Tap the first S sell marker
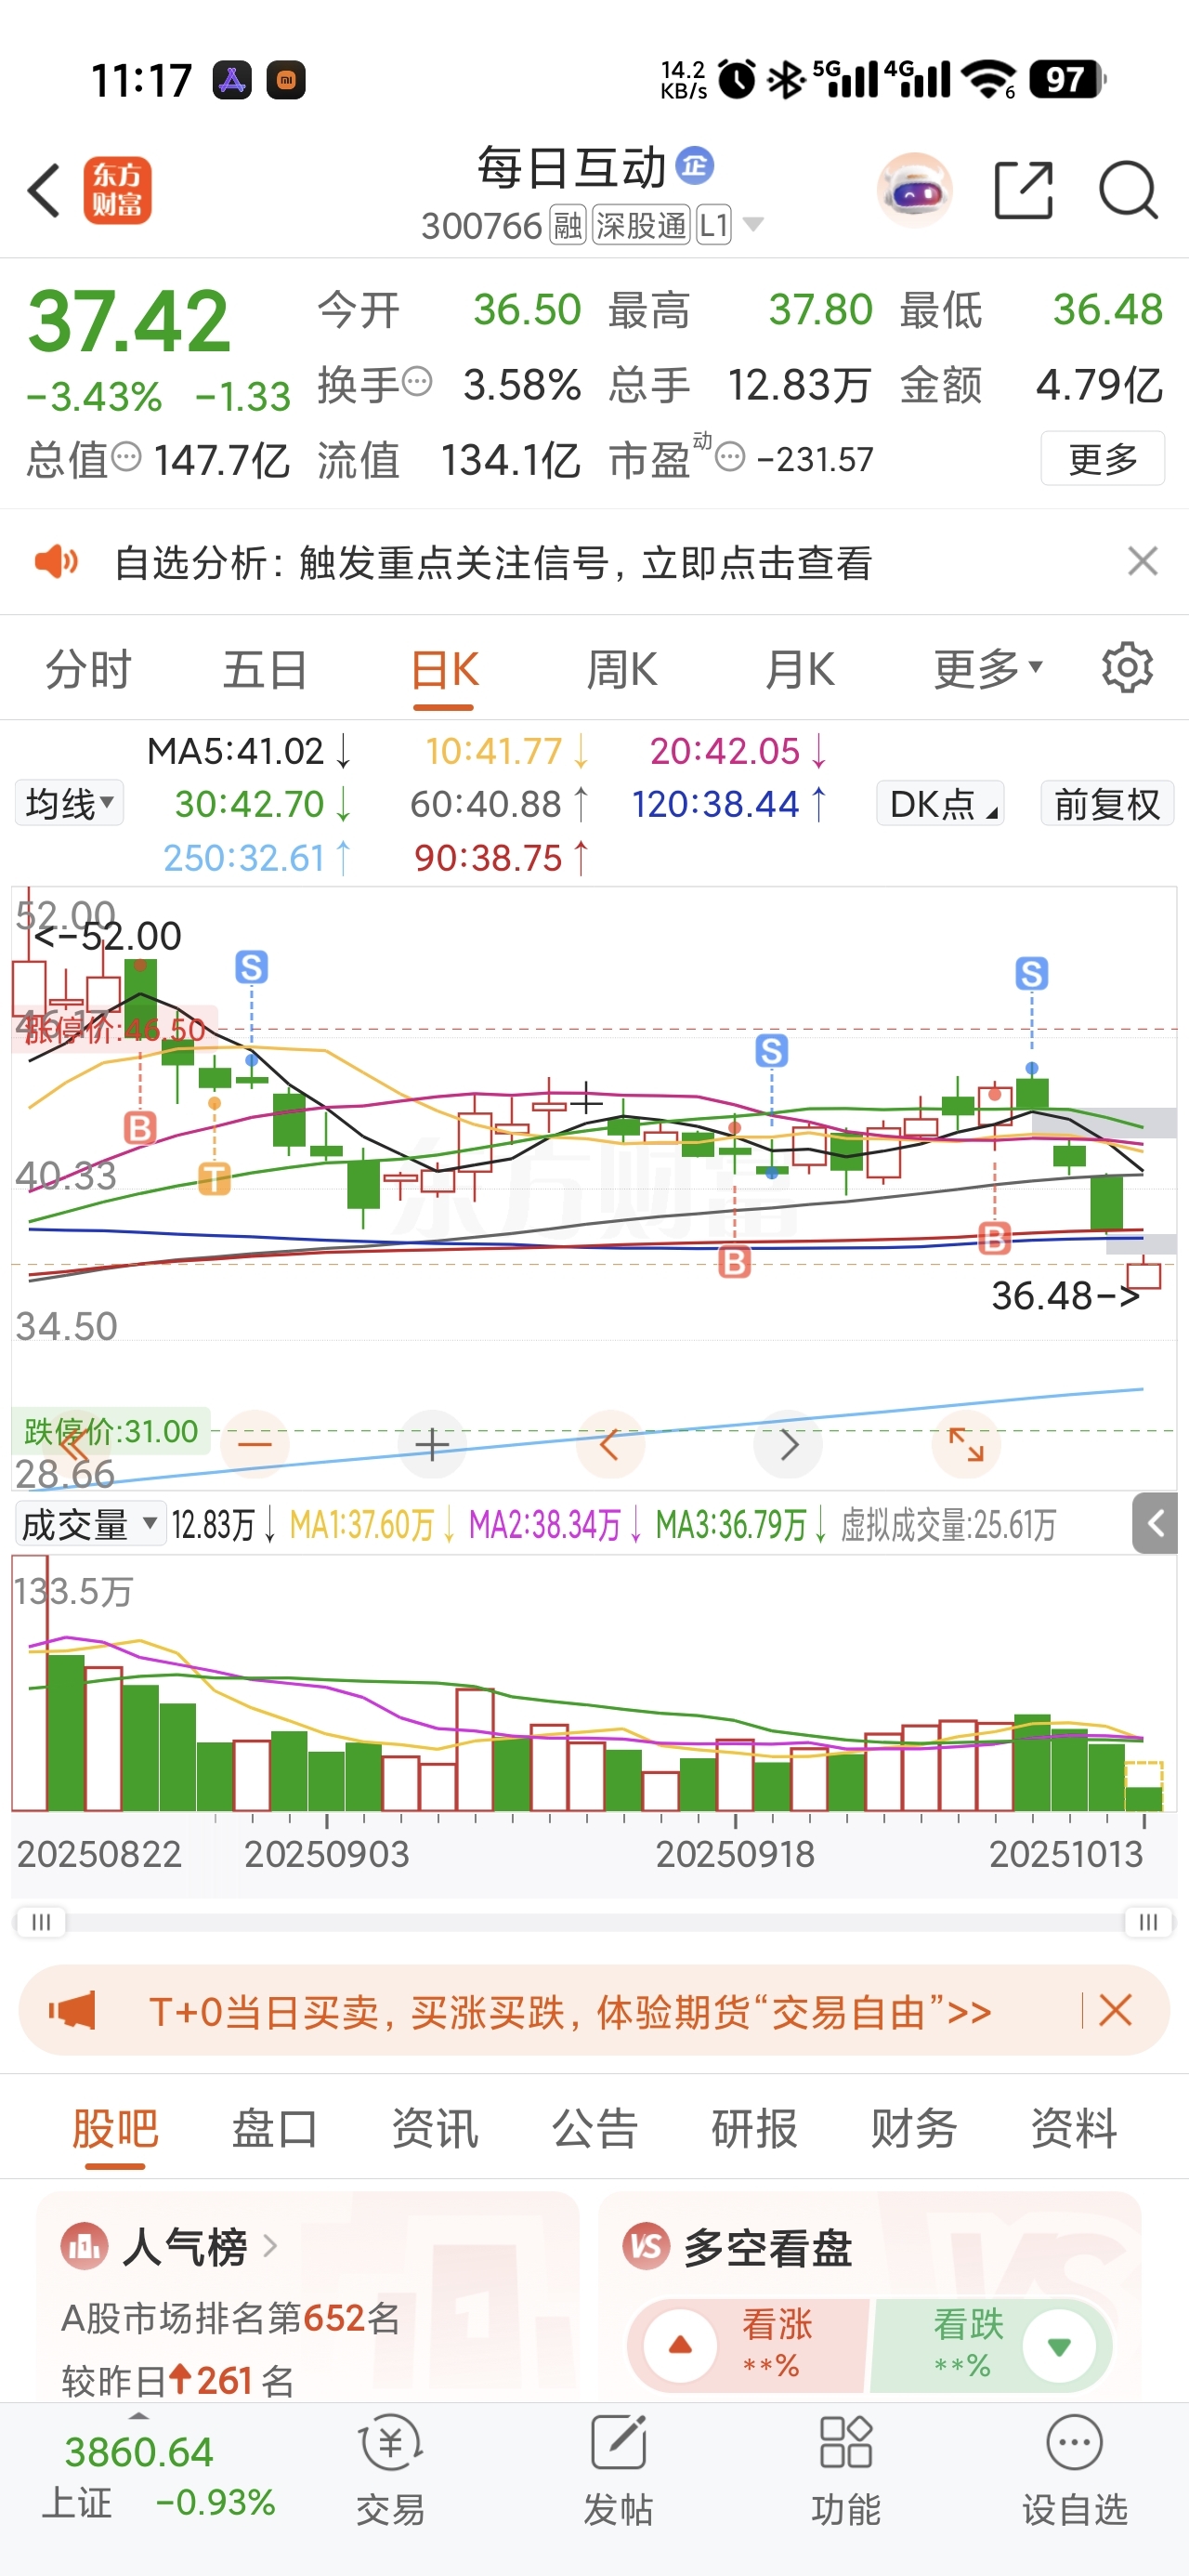Viewport: 1189px width, 2576px height. [x=252, y=967]
